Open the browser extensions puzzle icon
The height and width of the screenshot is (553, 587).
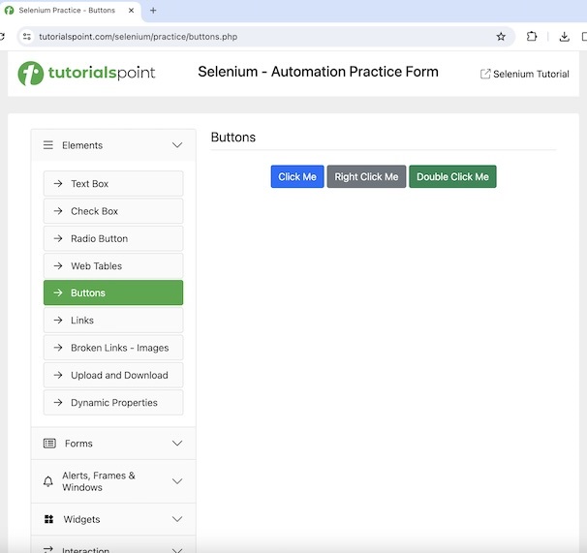[532, 37]
